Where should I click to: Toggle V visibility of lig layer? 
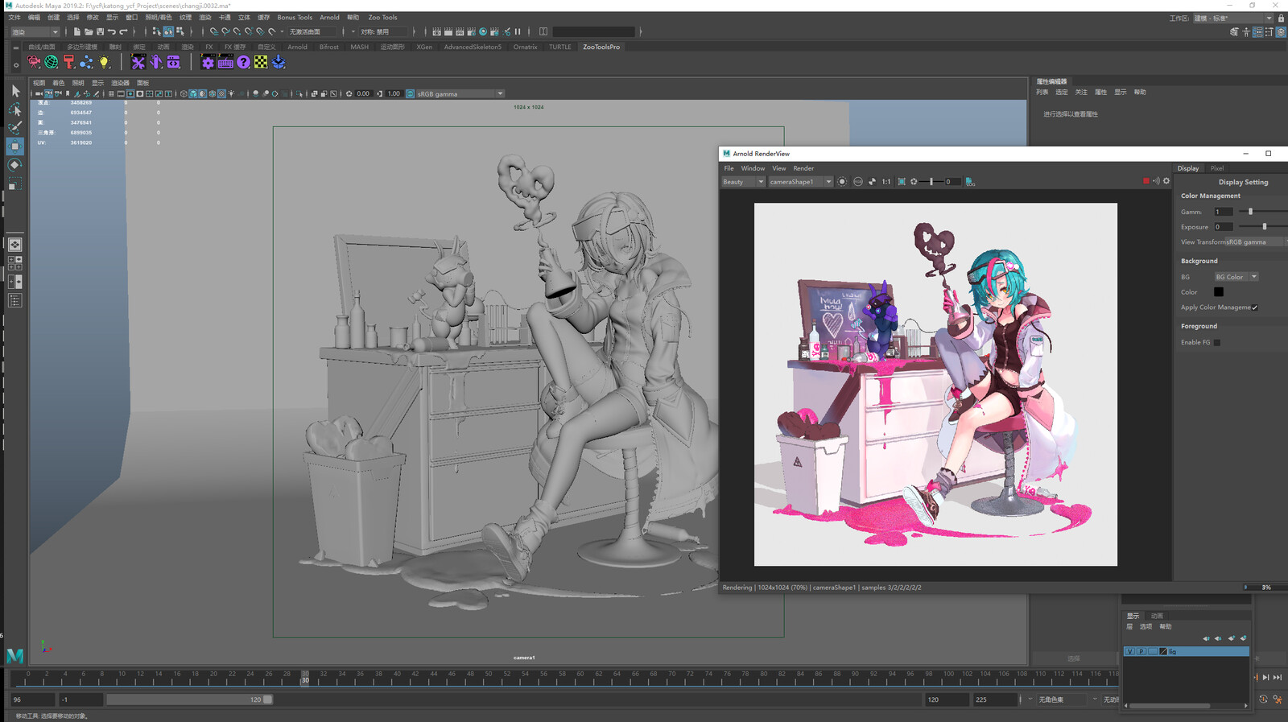coord(1129,651)
